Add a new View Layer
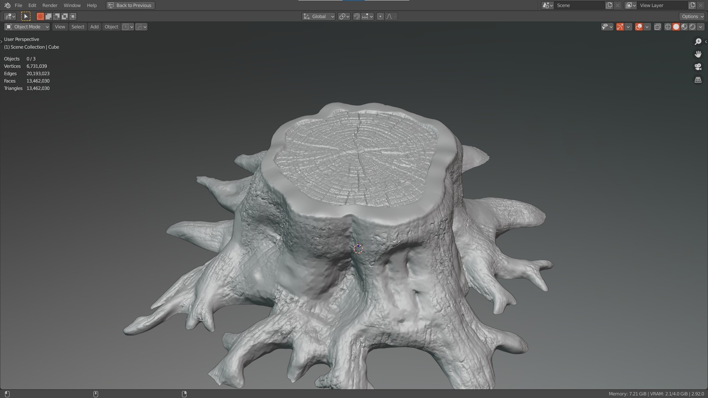The width and height of the screenshot is (708, 398). tap(692, 5)
